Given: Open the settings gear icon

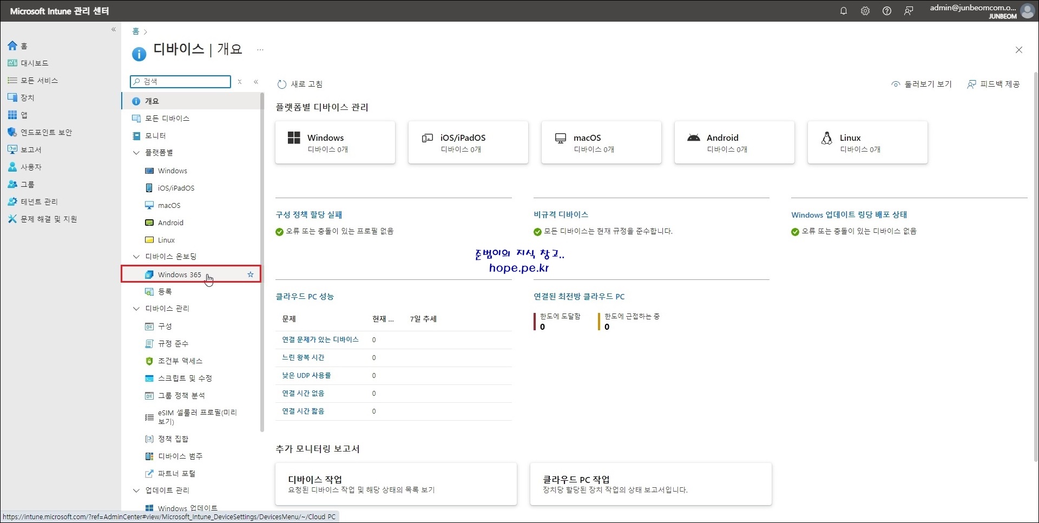Looking at the screenshot, I should click(x=865, y=11).
